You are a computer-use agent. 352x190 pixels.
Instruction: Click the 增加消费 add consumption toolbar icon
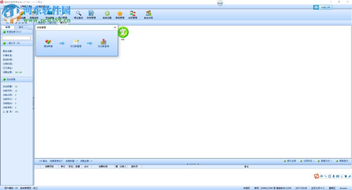coord(21,15)
